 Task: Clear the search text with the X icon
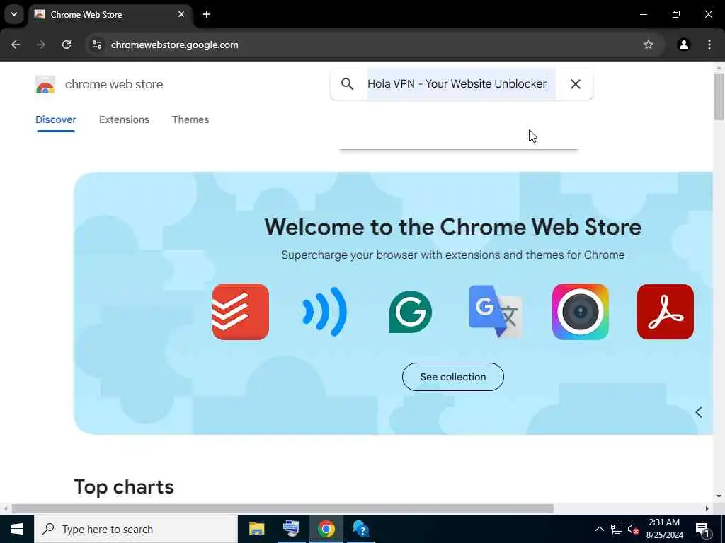tap(575, 84)
